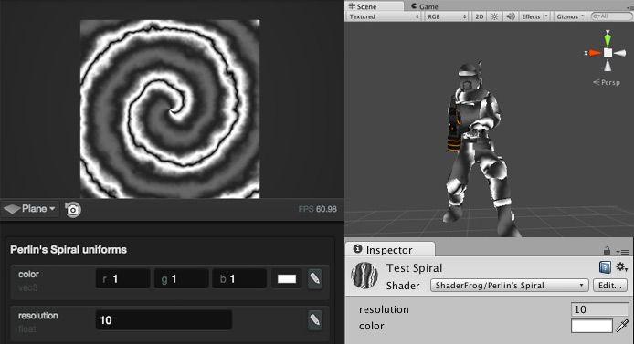Select the soldier model in the Scene view
Image resolution: width=634 pixels, height=344 pixels.
tap(477, 150)
